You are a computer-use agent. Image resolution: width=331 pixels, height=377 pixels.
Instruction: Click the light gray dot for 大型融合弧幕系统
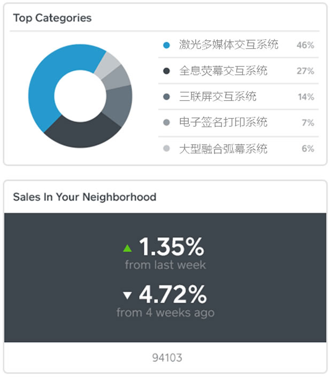[166, 148]
